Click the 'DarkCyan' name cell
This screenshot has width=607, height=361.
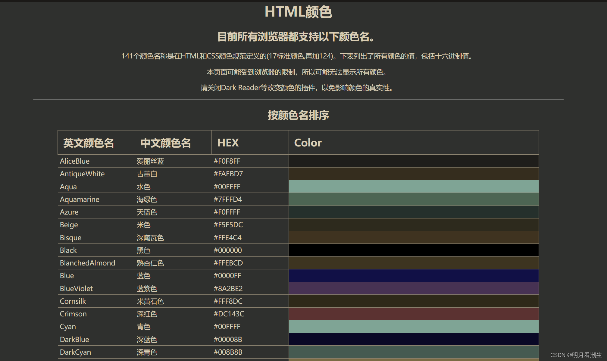(96, 352)
